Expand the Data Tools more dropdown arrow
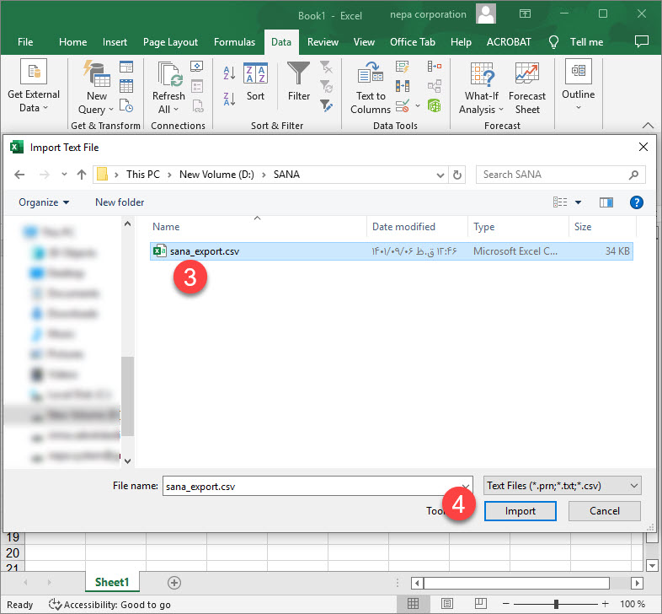662x614 pixels. (418, 105)
